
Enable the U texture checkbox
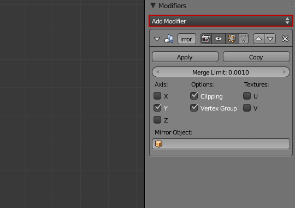coord(247,96)
